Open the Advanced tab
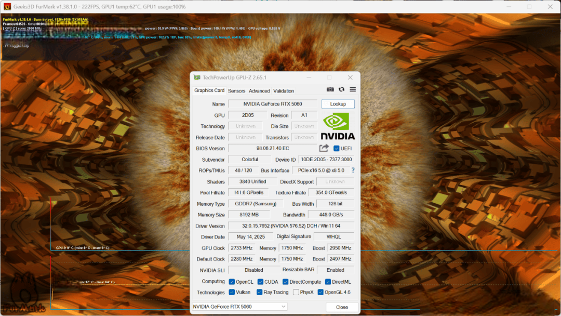 pyautogui.click(x=259, y=91)
